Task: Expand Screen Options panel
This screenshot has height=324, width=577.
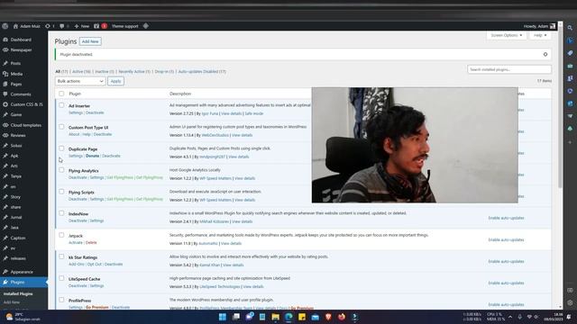Action: (506, 35)
